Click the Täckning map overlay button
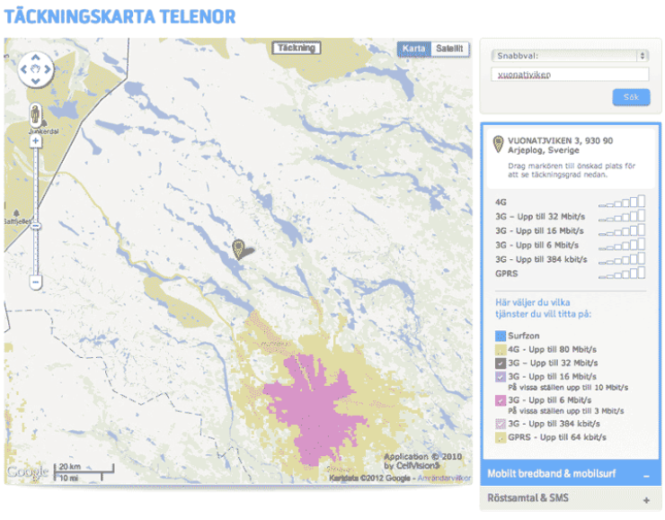 [296, 48]
